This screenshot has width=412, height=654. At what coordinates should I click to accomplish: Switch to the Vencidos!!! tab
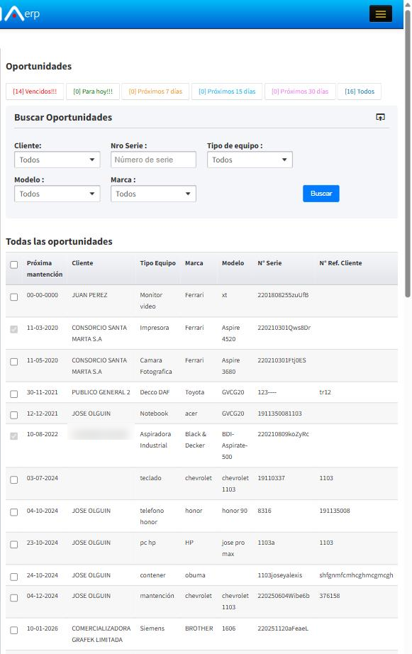pos(35,92)
